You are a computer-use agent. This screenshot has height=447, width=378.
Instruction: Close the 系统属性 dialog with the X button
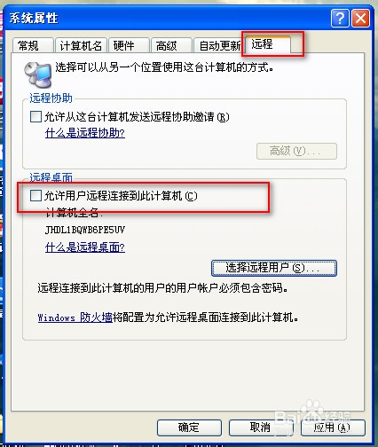360,19
